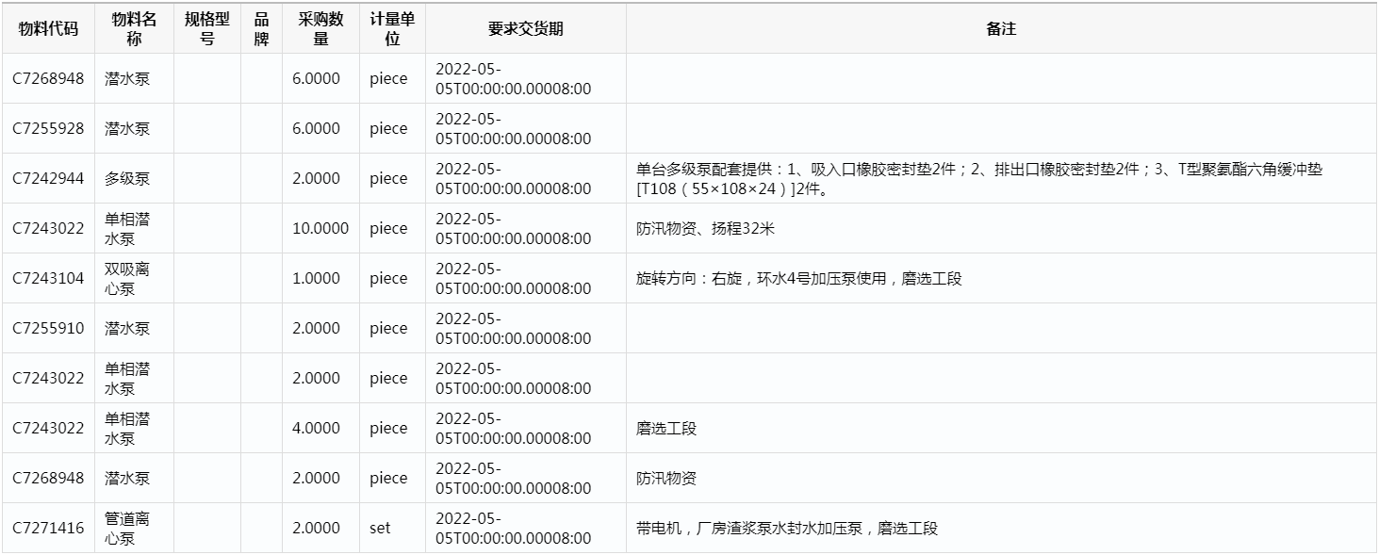Viewport: 1379px width, 555px height.
Task: Select material code C7271416
Action: [x=48, y=528]
